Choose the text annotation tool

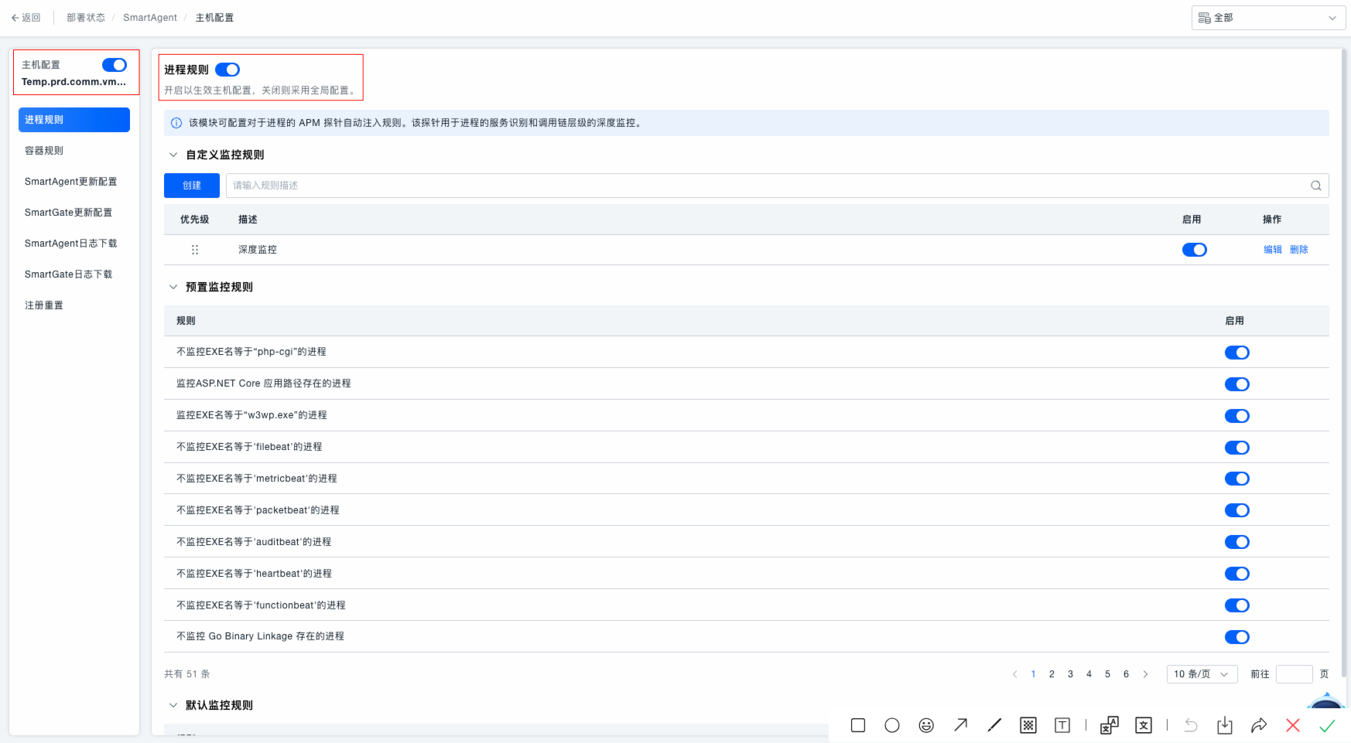(x=1062, y=725)
